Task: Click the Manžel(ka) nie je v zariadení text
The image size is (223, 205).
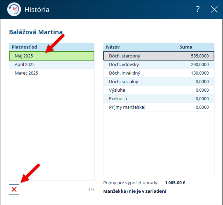Action: click(x=135, y=191)
